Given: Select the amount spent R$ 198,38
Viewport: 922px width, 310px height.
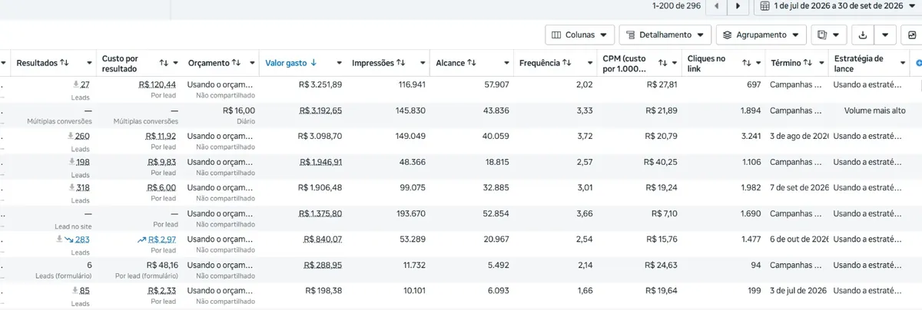Looking at the screenshot, I should point(323,291).
